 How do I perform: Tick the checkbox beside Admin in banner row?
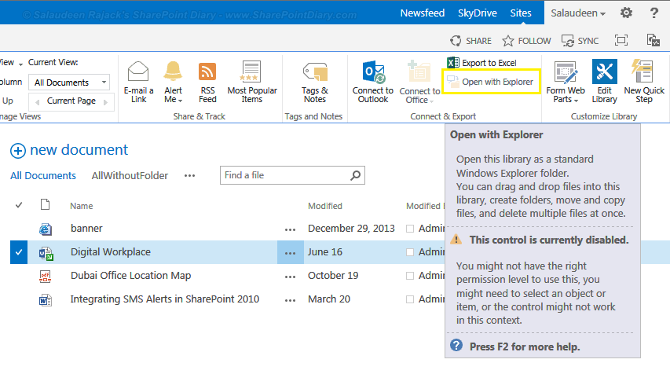pyautogui.click(x=410, y=229)
